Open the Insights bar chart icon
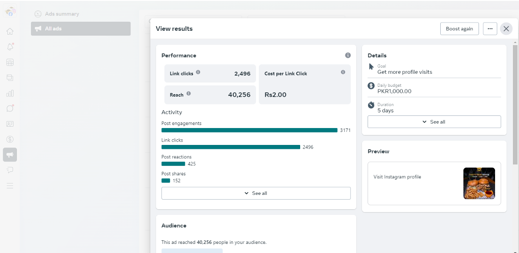The height and width of the screenshot is (253, 519). 10,93
